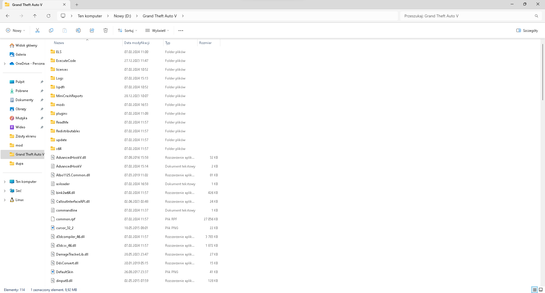Expand chevron after Grand Theft Auto V breadcrumb
This screenshot has width=545, height=293.
(183, 16)
